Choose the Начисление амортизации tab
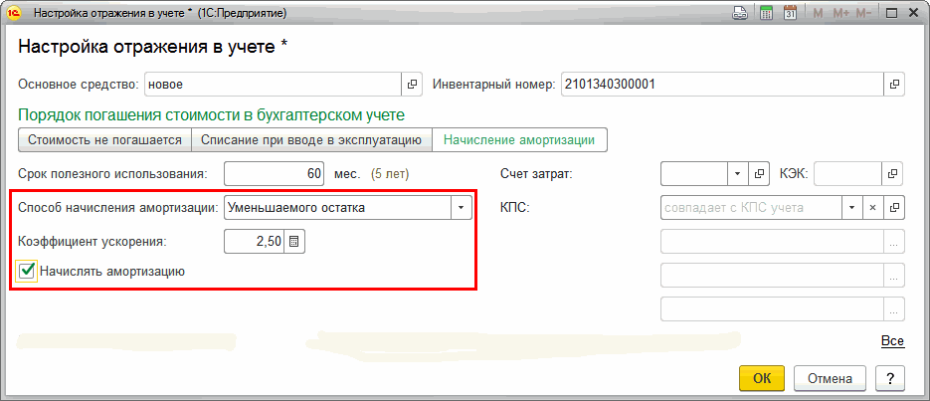Viewport: 930px width, 401px height. tap(518, 140)
